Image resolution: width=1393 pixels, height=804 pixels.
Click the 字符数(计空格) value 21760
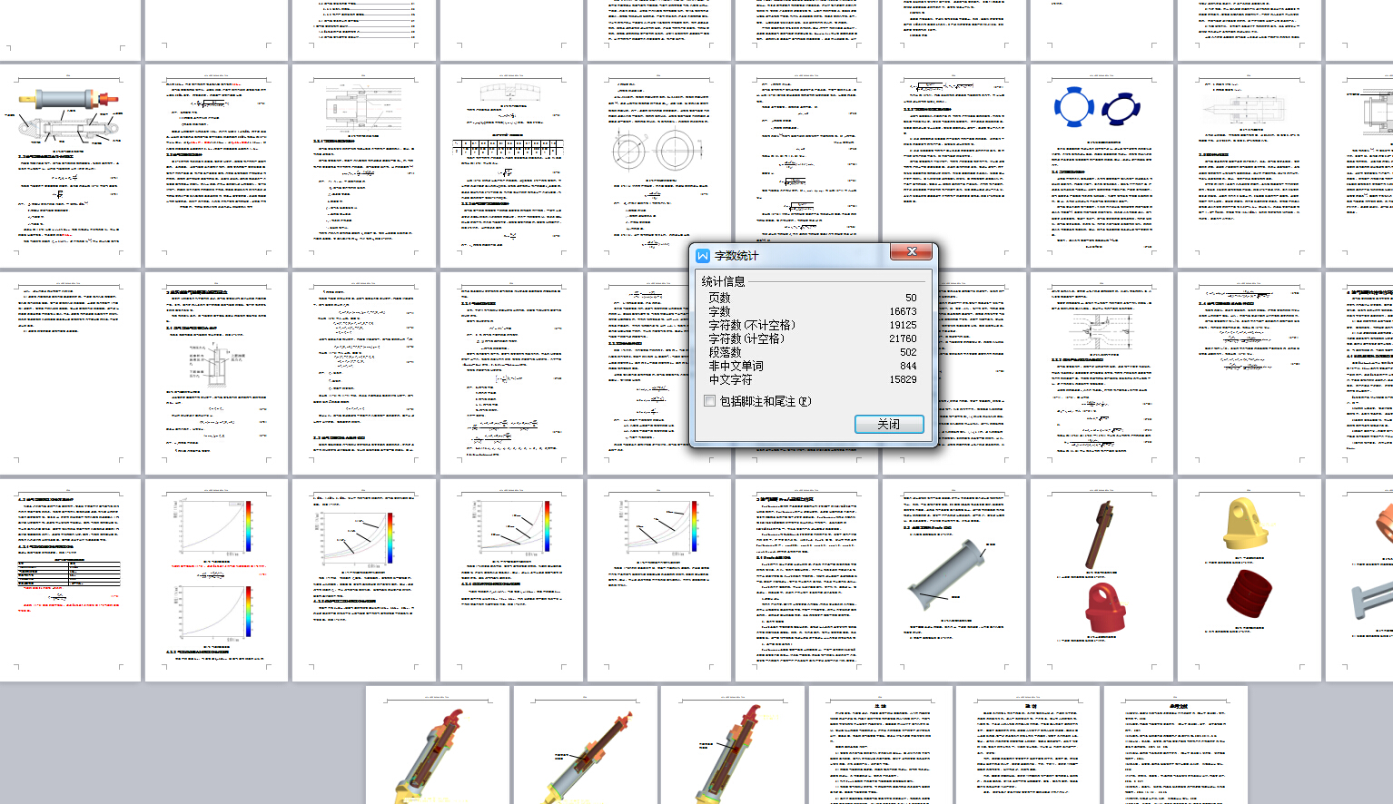(903, 338)
